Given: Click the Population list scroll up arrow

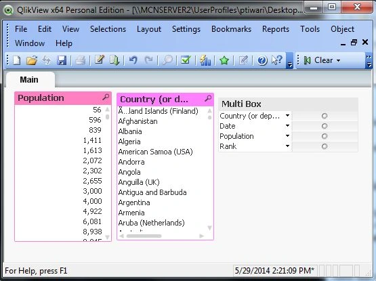Looking at the screenshot, I should (x=108, y=109).
